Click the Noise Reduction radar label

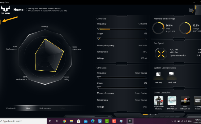click(76, 48)
